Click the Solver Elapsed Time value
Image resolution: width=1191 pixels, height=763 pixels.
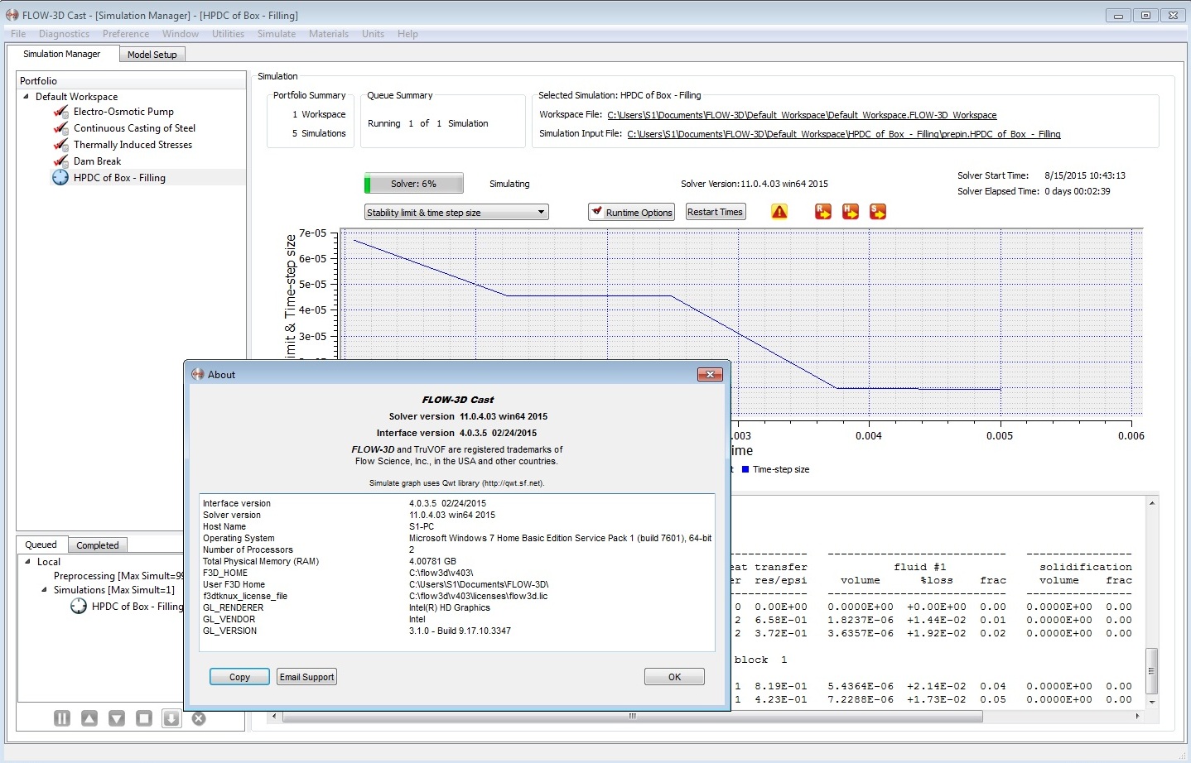tap(1078, 191)
